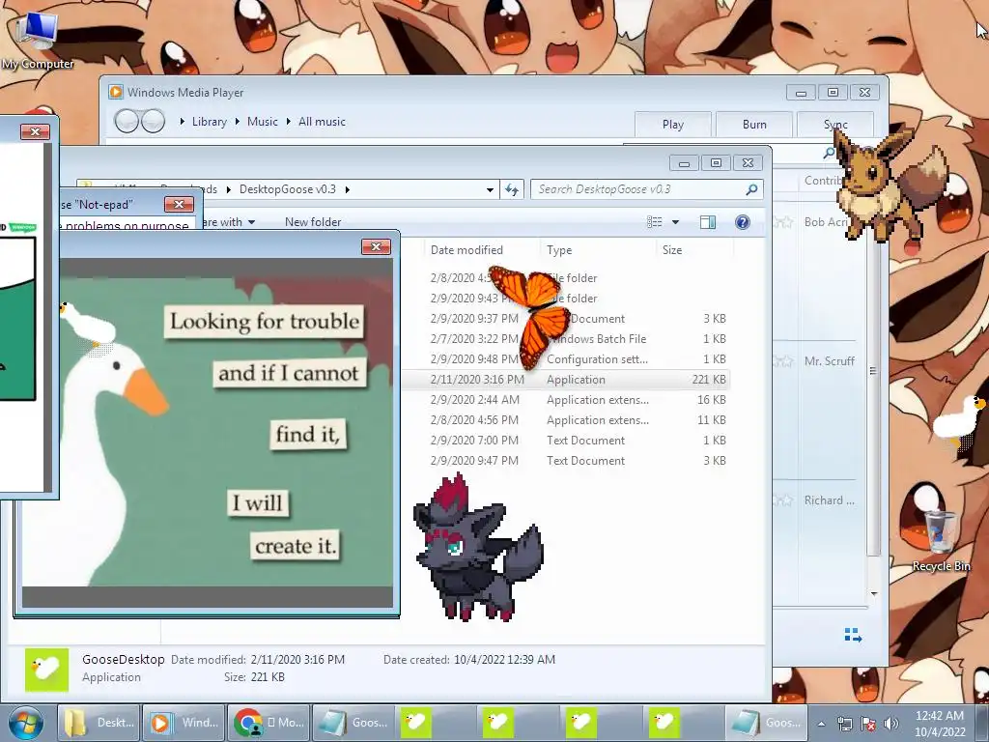Open the network tray icon
Screen dimensions: 989x742
pyautogui.click(x=844, y=724)
